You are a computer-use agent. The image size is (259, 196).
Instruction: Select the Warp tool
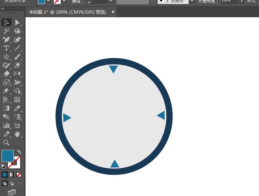17,82
